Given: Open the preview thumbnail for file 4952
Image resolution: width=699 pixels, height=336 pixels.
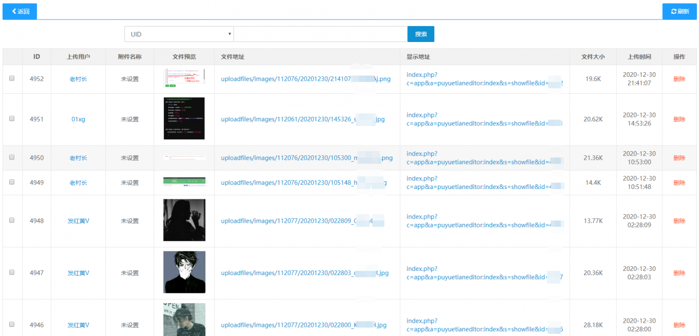Looking at the screenshot, I should [184, 77].
